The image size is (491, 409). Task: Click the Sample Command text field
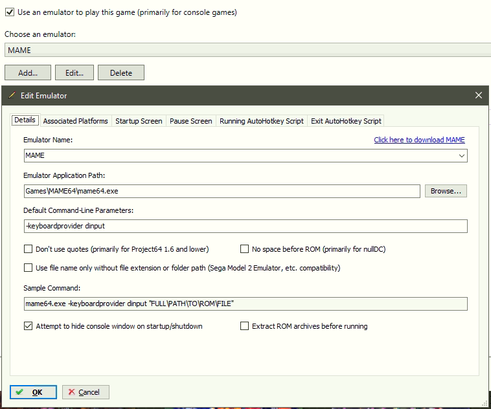point(245,304)
